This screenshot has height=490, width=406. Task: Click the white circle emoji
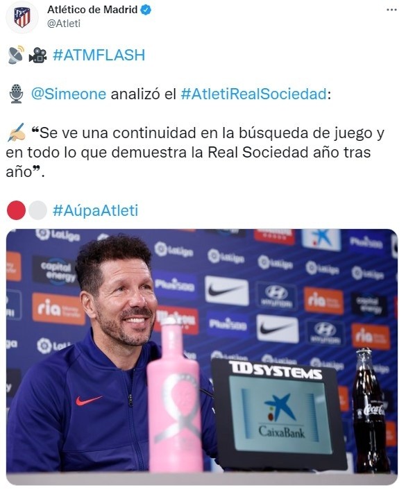pos(37,210)
